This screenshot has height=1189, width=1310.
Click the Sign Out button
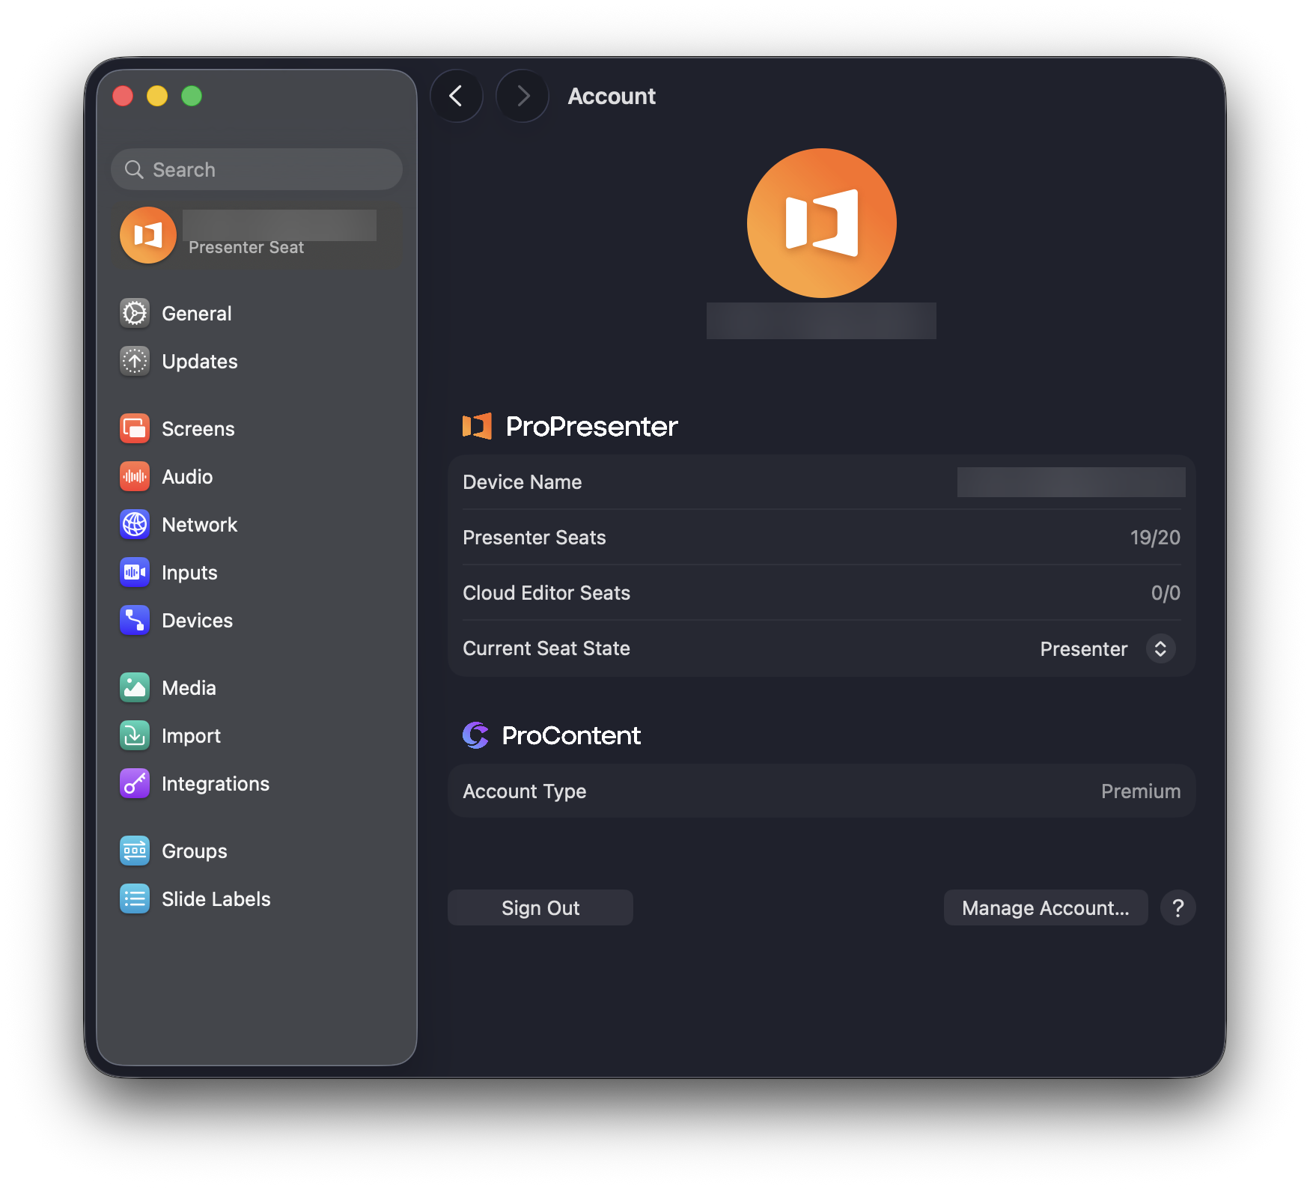(540, 907)
